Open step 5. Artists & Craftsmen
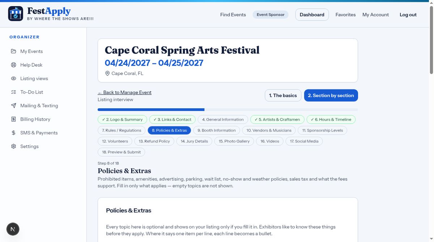Image resolution: width=434 pixels, height=242 pixels. point(277,120)
